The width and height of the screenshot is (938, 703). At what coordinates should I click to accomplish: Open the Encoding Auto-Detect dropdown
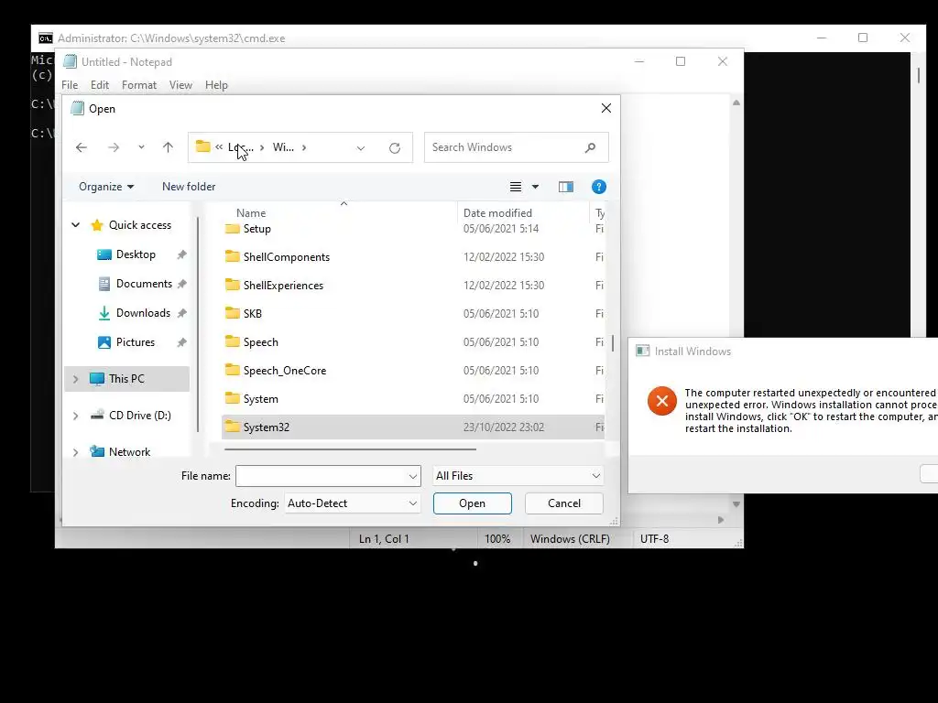353,503
